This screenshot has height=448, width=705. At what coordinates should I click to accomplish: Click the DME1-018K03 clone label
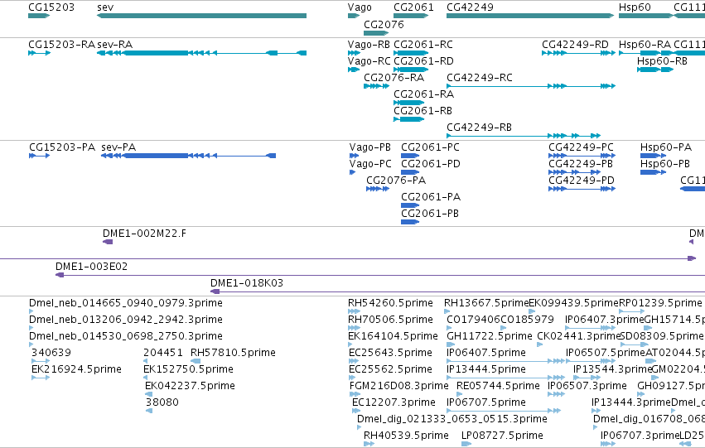pos(247,283)
